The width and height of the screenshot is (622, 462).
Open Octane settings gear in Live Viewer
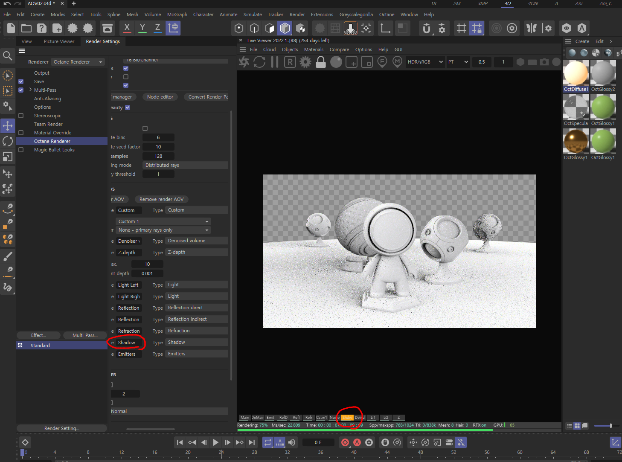305,62
